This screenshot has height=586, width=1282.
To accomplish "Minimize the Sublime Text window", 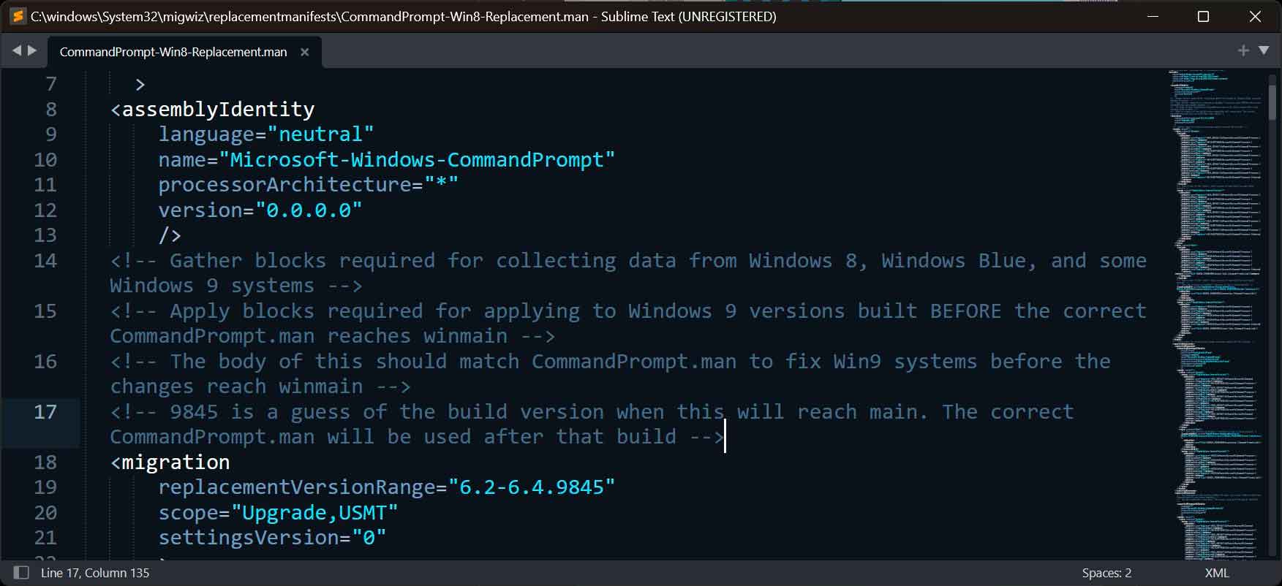I will click(x=1153, y=16).
